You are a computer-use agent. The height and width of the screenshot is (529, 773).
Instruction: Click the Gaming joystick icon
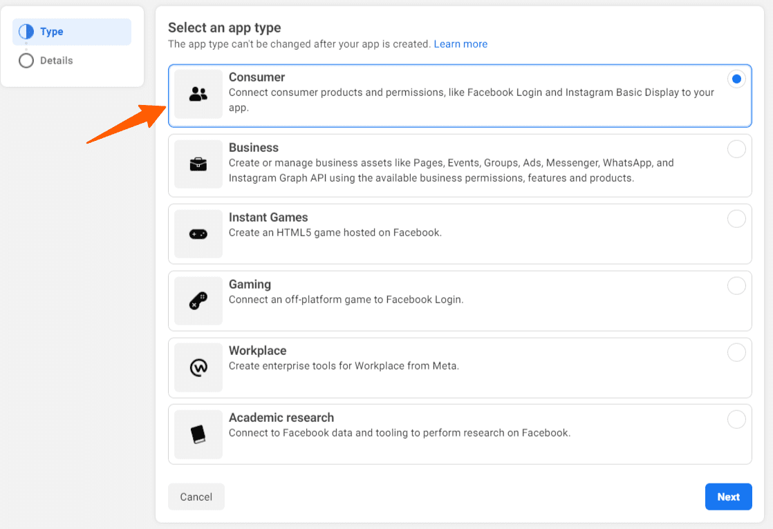(x=198, y=301)
